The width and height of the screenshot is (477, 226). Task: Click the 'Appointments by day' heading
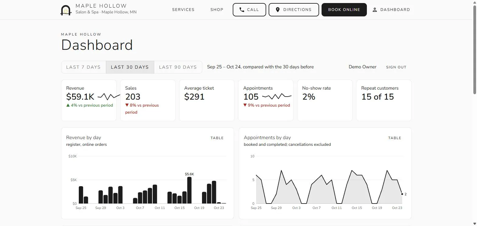coord(267,137)
